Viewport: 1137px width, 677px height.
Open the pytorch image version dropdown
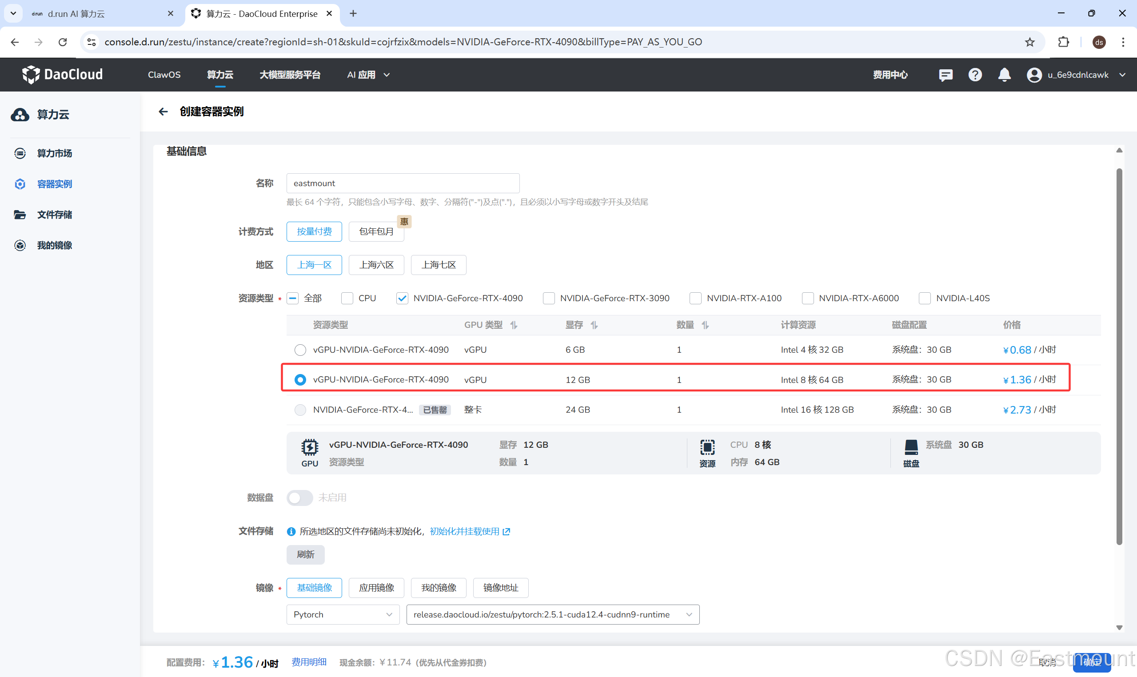click(553, 614)
